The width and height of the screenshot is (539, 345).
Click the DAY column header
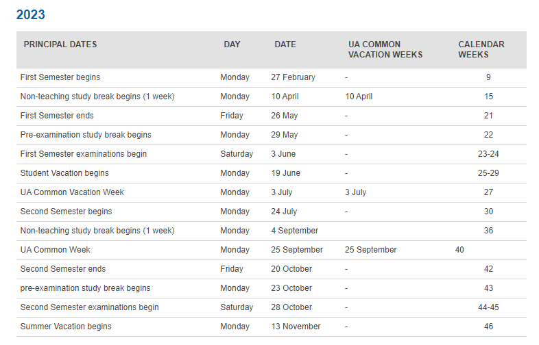click(x=232, y=44)
